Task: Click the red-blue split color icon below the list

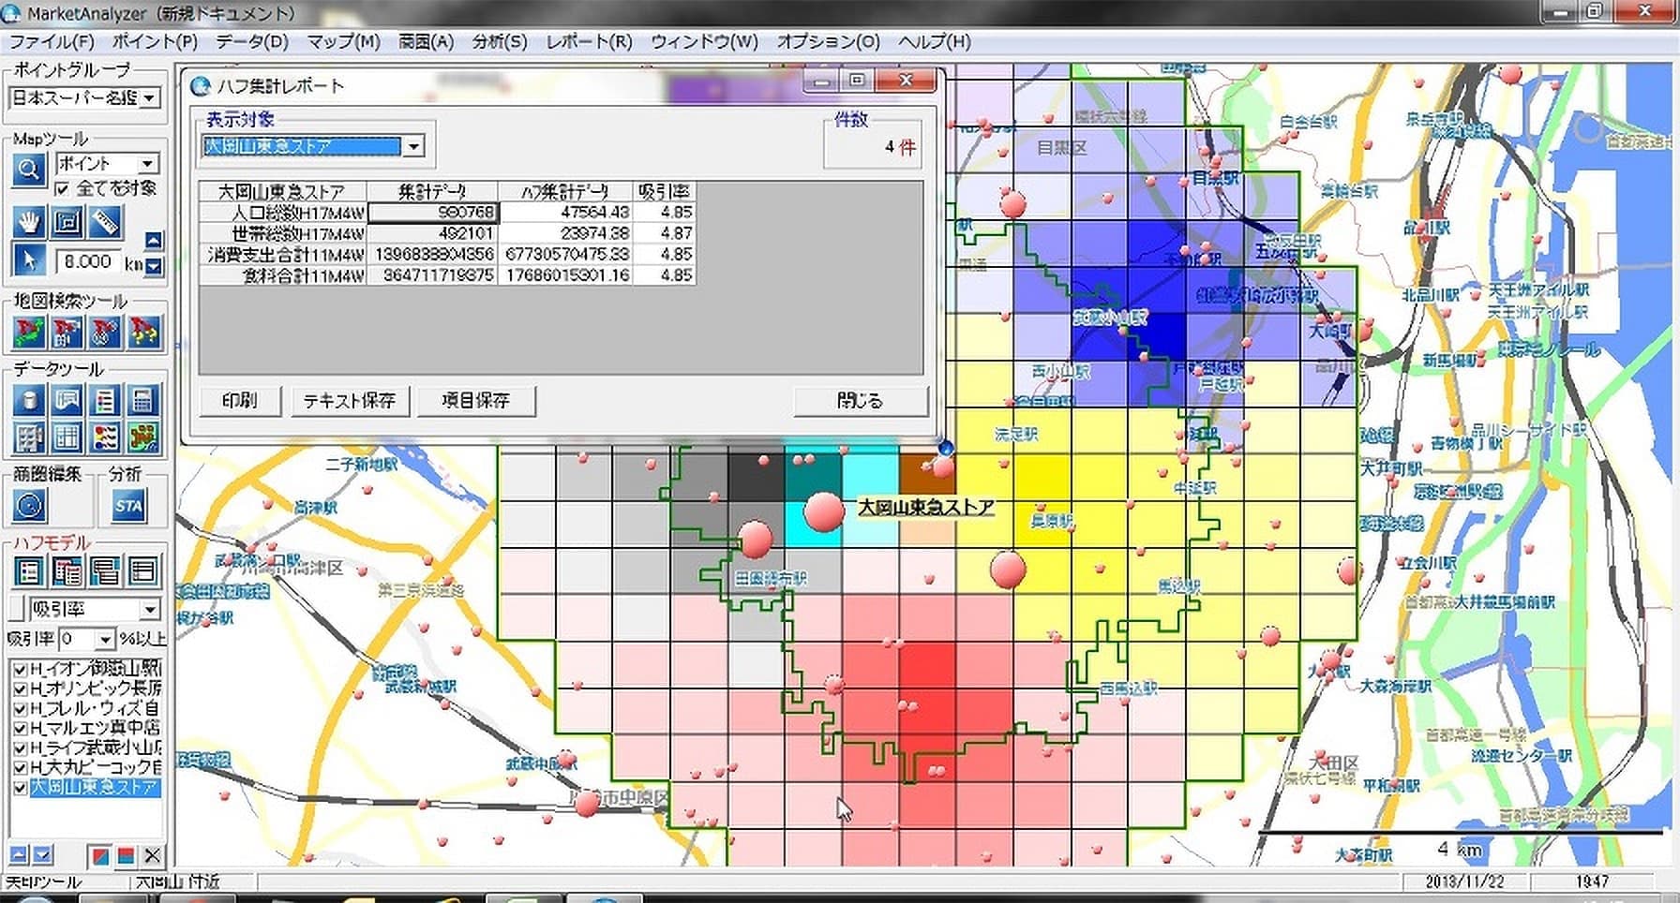Action: pos(126,855)
